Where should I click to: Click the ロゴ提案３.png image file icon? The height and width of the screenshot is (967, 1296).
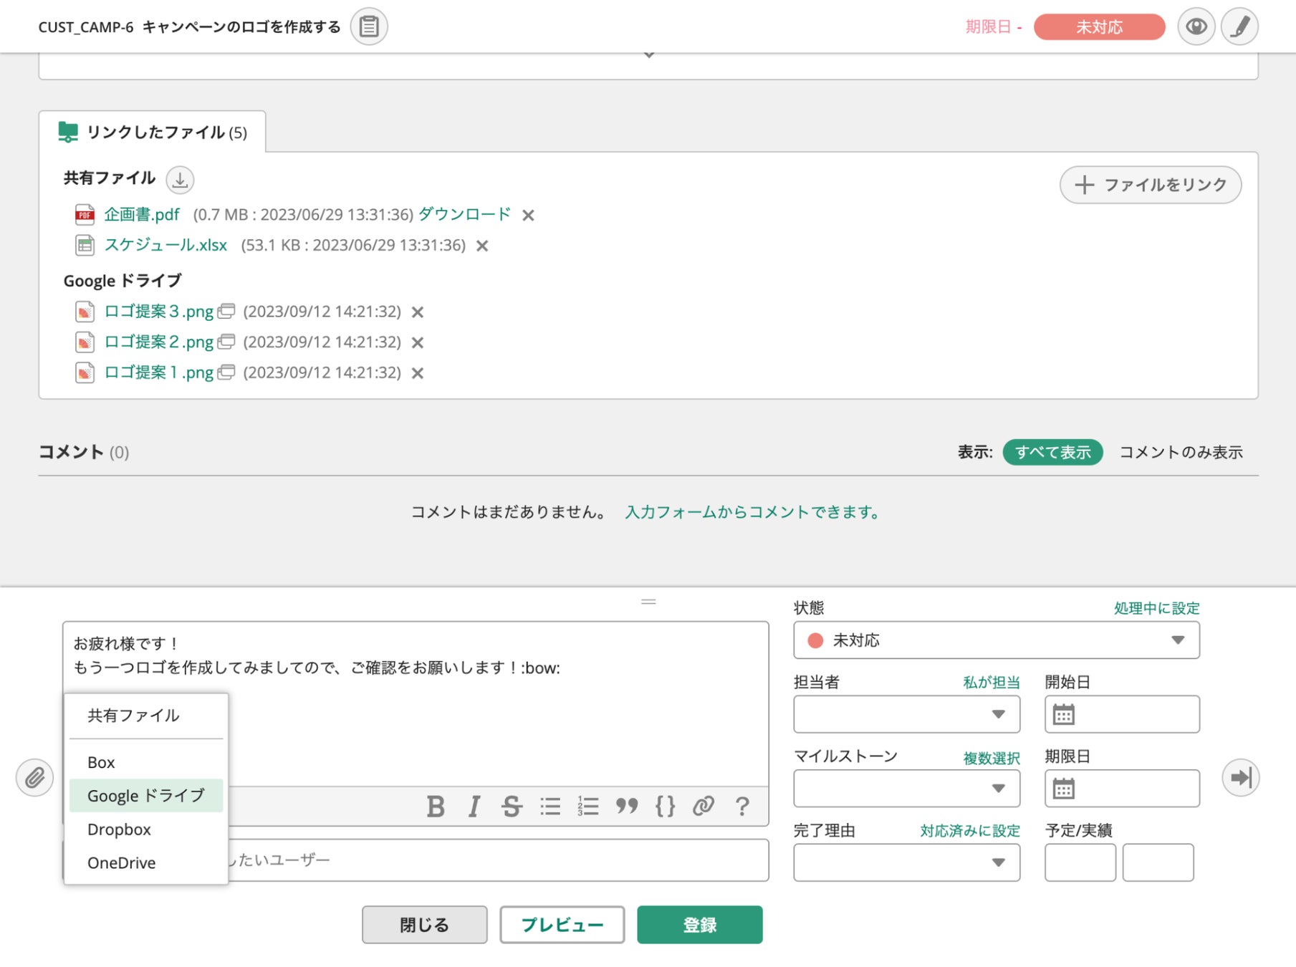(85, 312)
